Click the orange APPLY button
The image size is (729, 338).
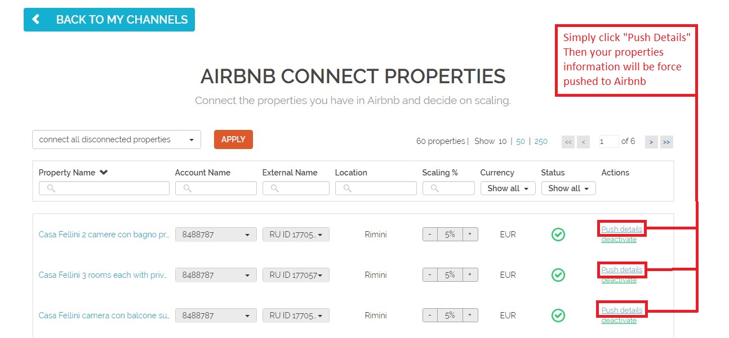pos(233,139)
